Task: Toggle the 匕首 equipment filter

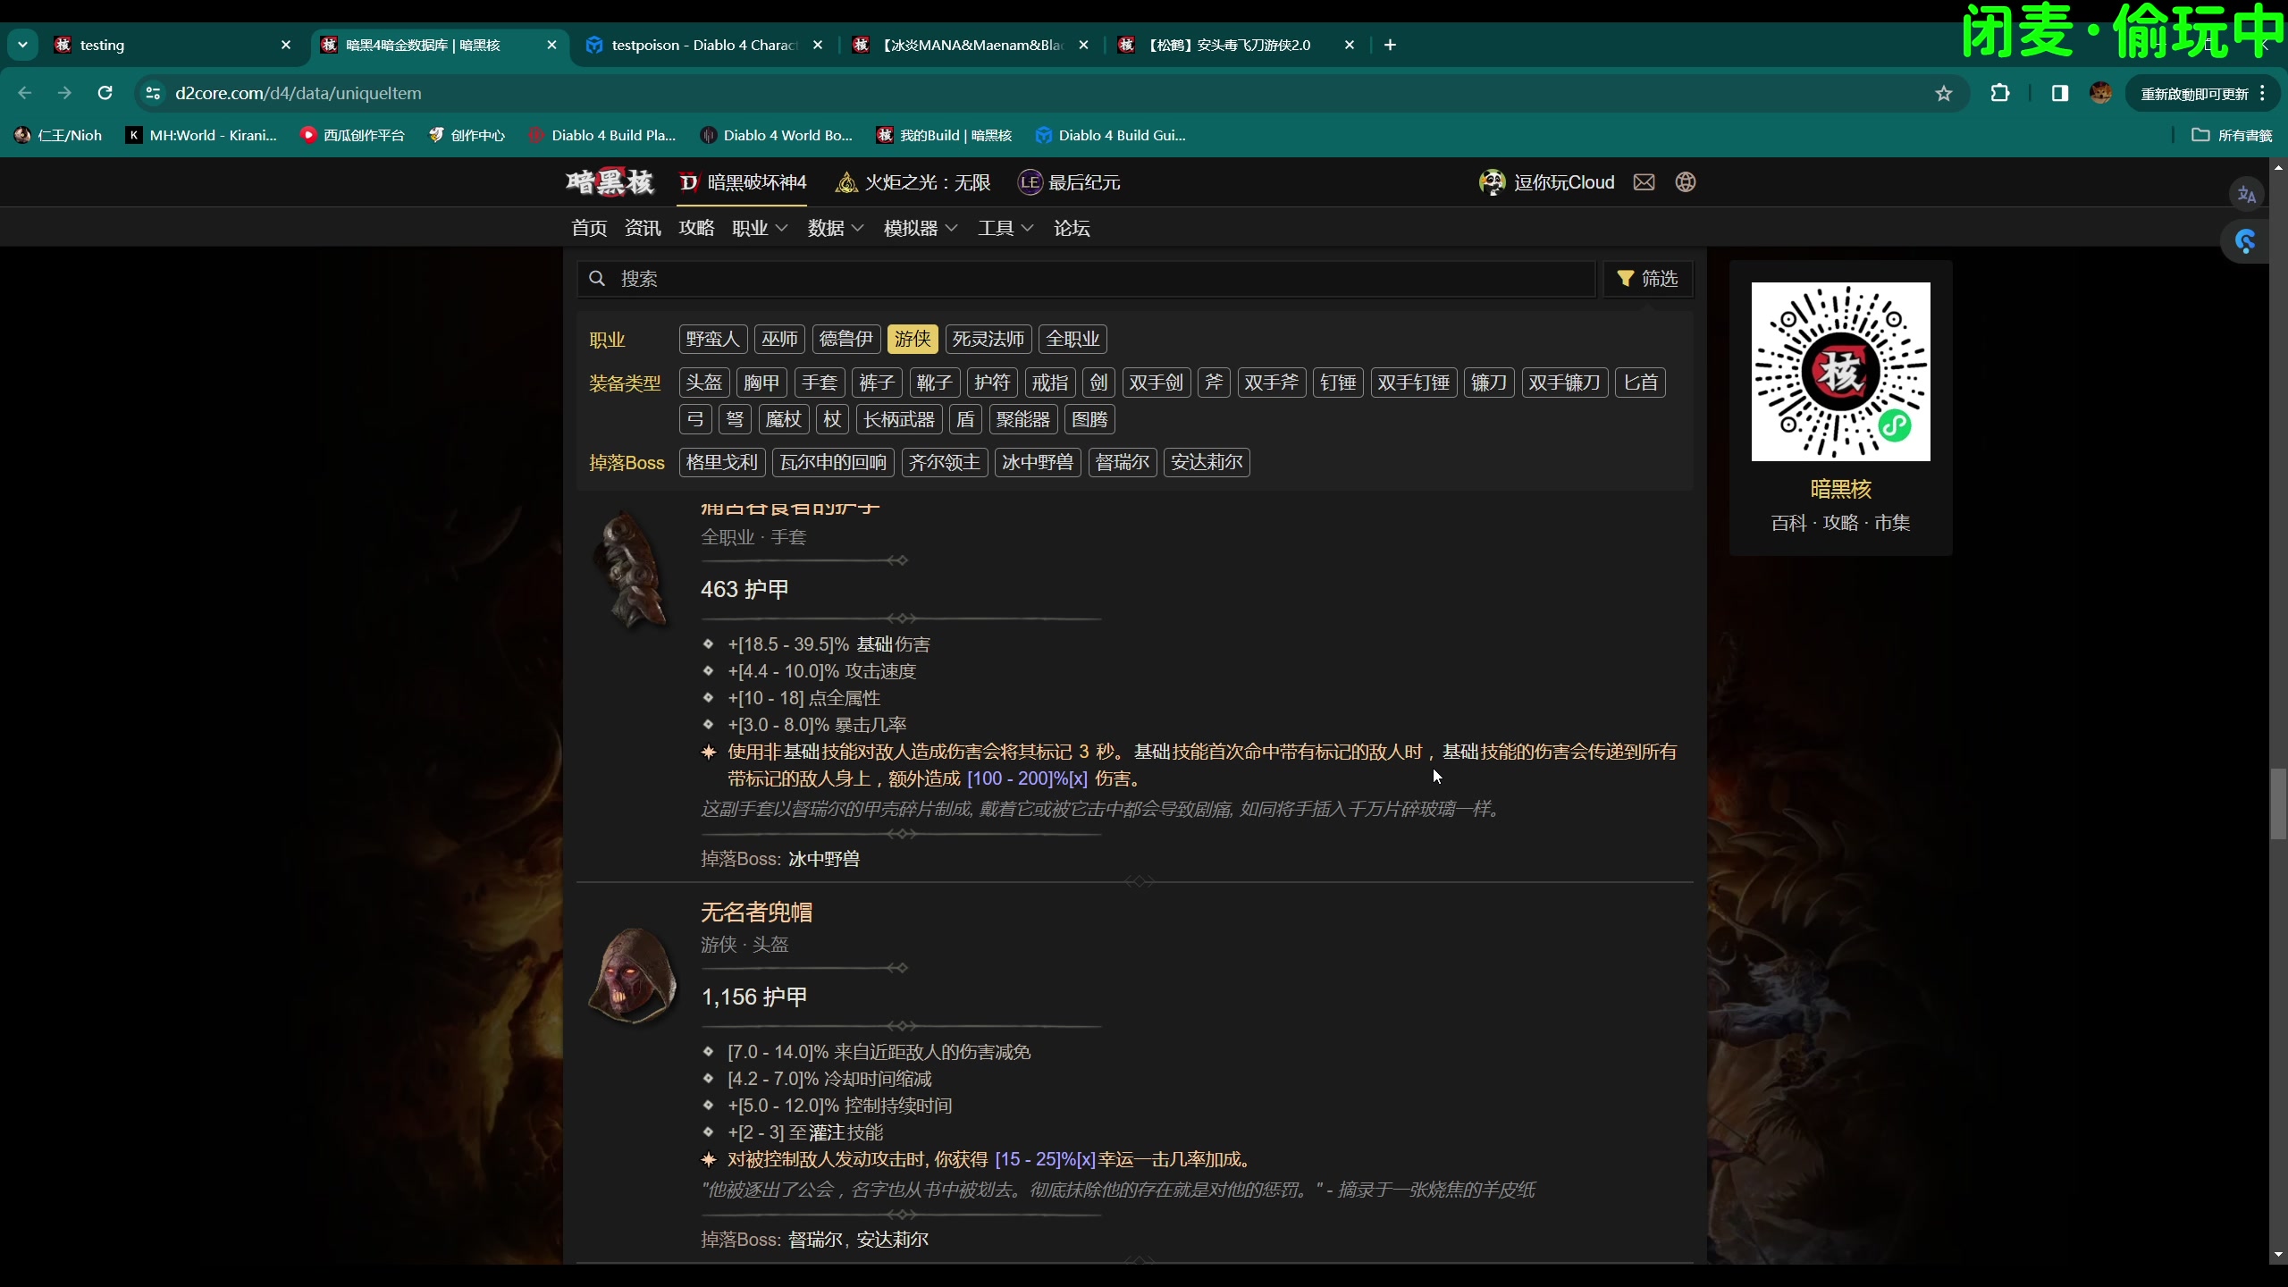Action: tap(1641, 383)
